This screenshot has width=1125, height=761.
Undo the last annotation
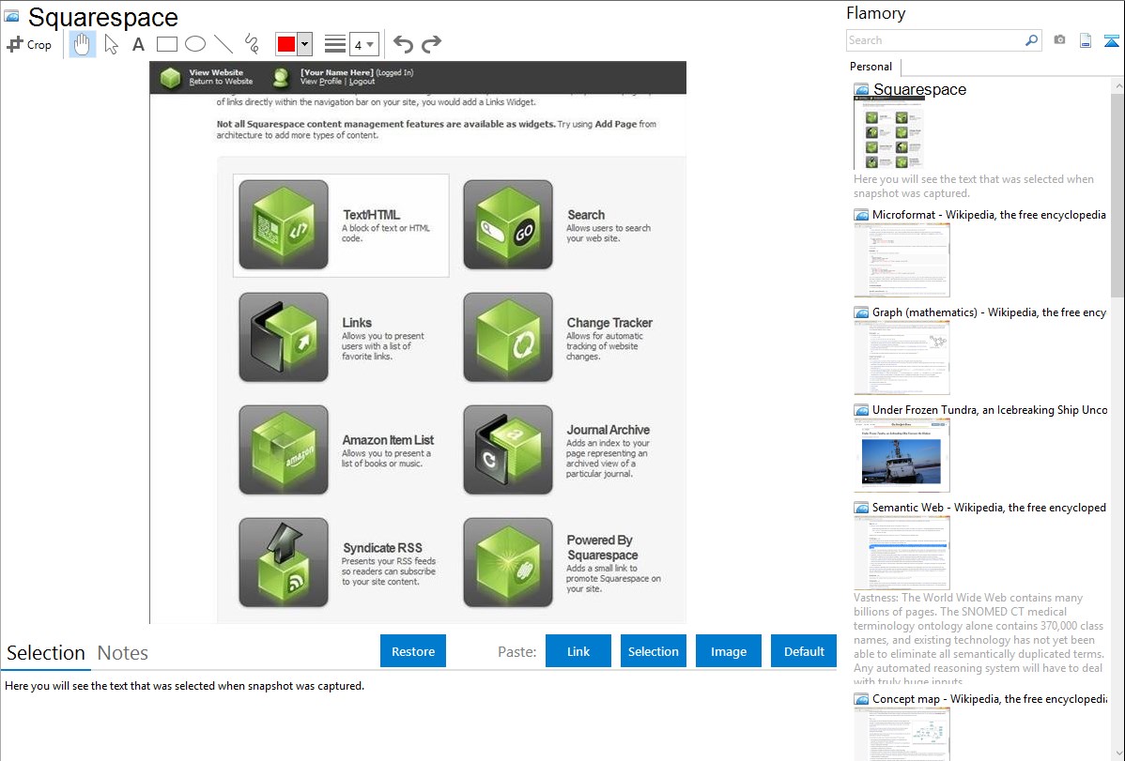[403, 44]
